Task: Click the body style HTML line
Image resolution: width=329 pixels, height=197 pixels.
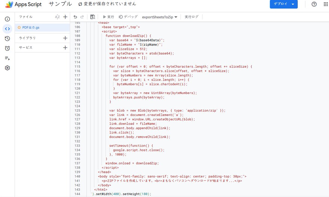Action: (x=172, y=176)
